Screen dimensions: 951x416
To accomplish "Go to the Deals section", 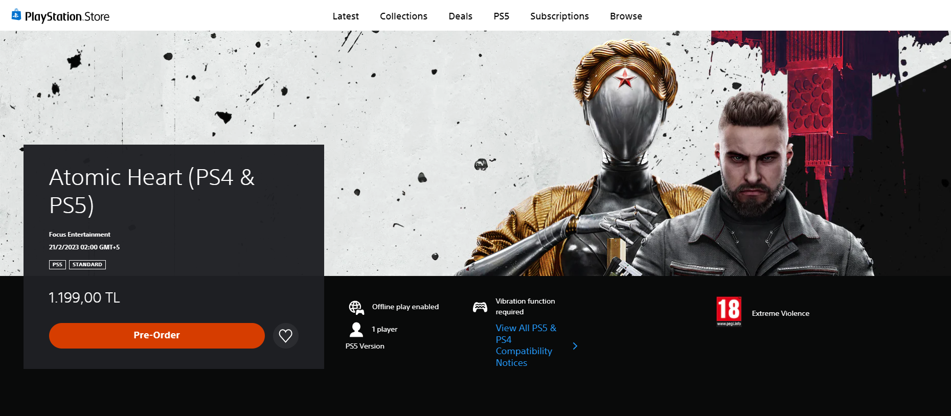I will point(460,16).
